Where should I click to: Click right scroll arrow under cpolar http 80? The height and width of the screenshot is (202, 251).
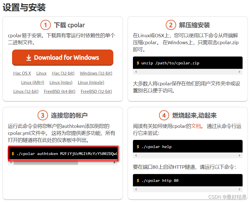point(240,189)
